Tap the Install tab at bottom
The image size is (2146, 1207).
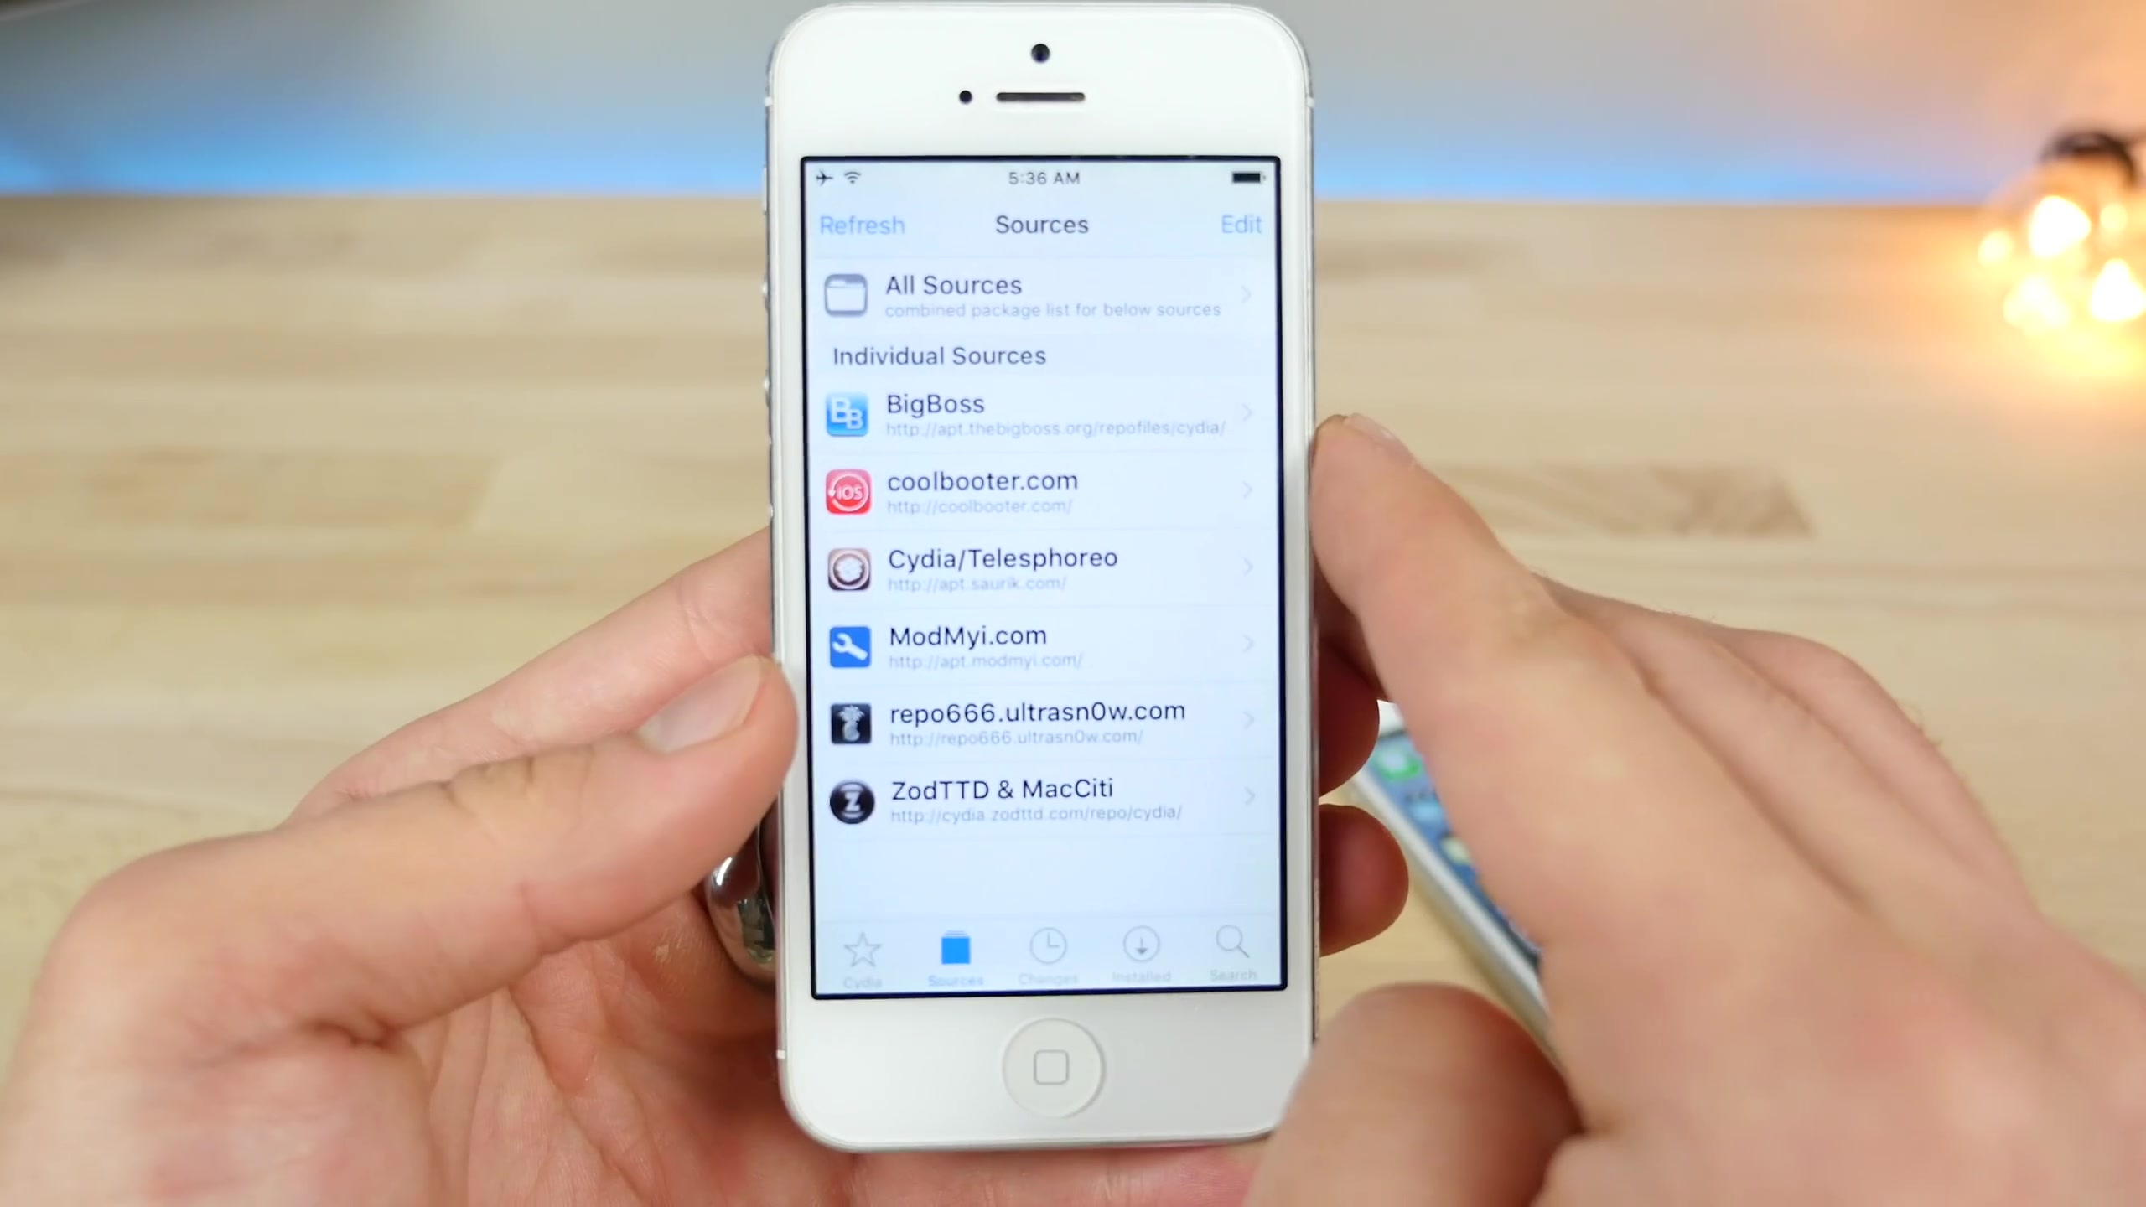click(1141, 954)
